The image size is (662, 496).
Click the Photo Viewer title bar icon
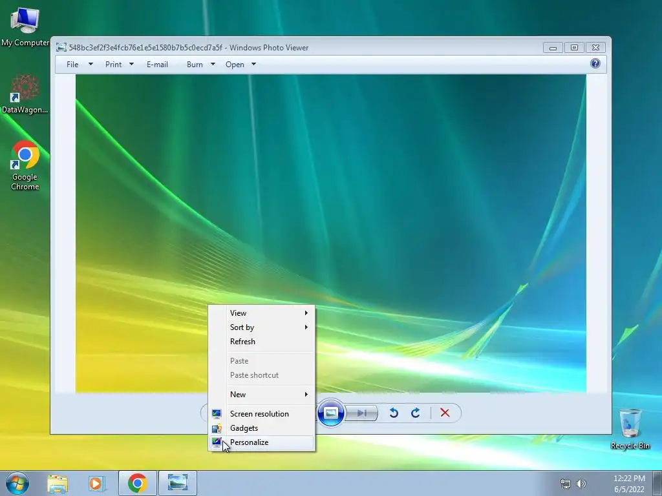point(61,48)
